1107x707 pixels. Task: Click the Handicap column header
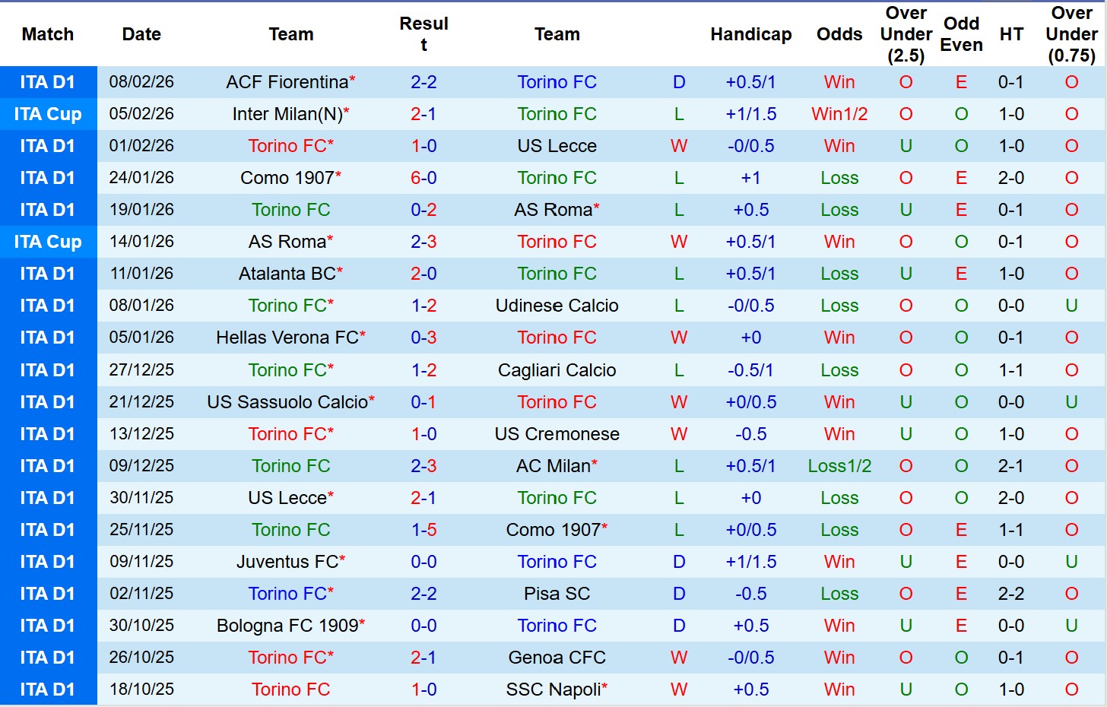750,34
